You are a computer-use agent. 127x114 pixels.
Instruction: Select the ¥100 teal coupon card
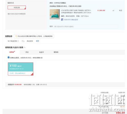point(21,69)
